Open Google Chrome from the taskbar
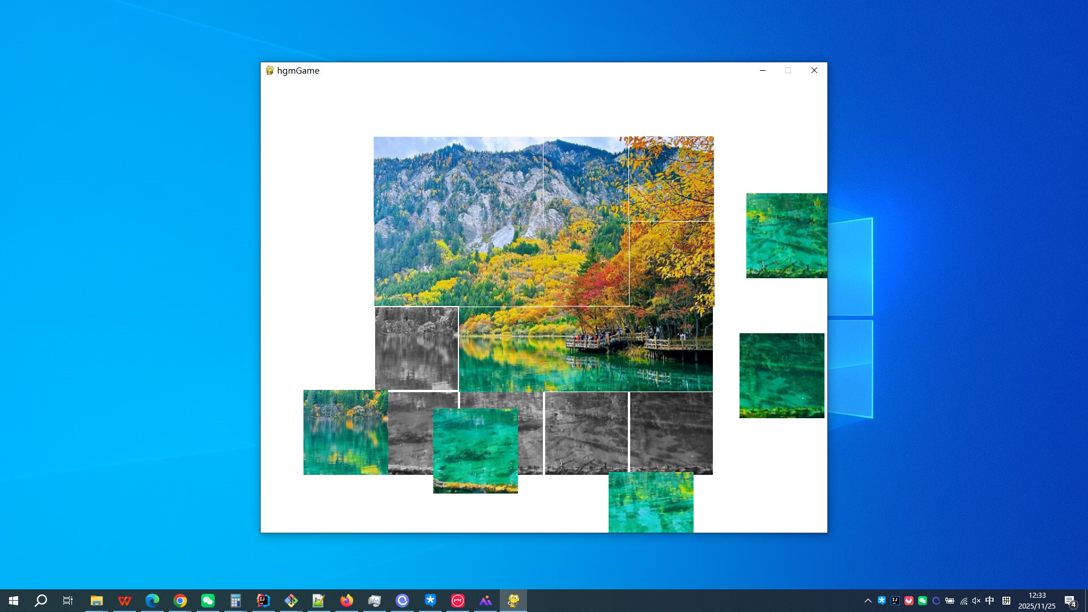The width and height of the screenshot is (1088, 612). tap(180, 600)
